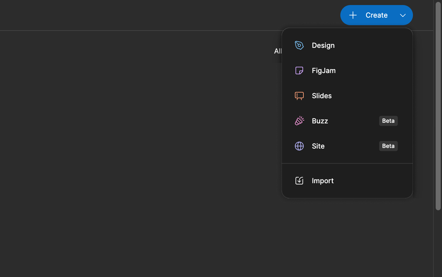This screenshot has width=442, height=277.
Task: Click the Beta badge next to Site
Action: click(388, 146)
